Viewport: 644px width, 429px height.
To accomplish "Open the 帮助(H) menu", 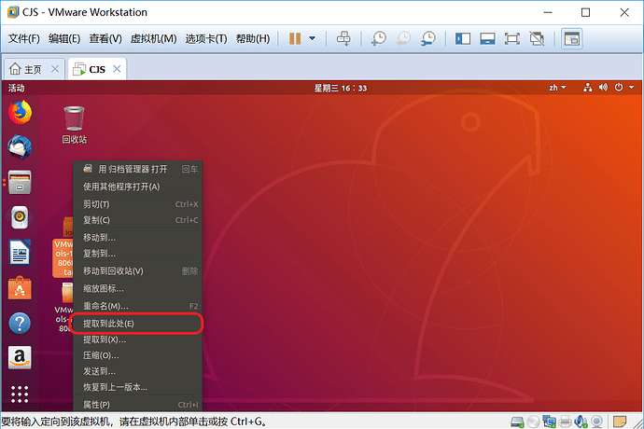I will 253,38.
